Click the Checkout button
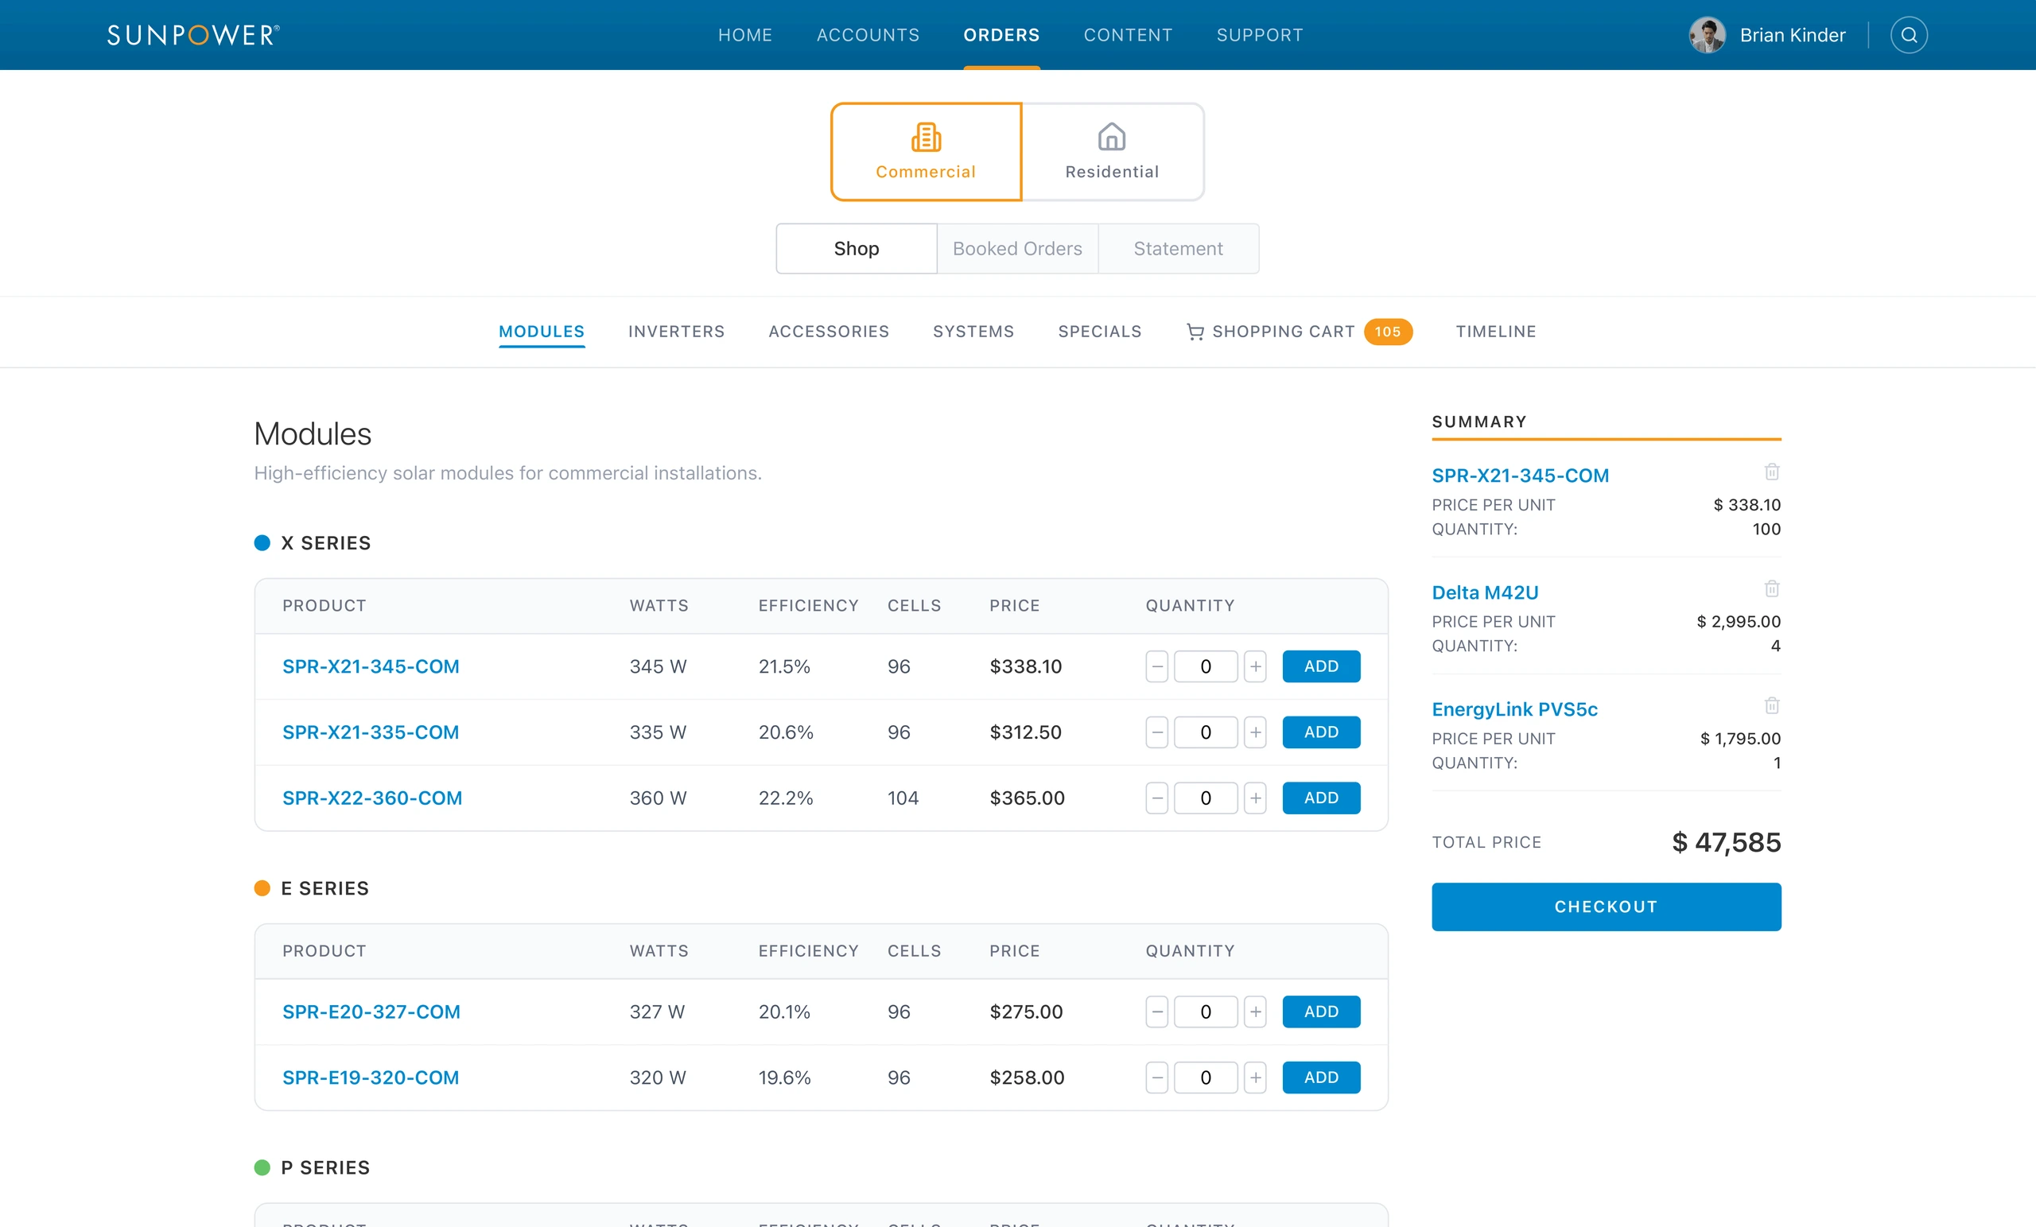 tap(1606, 907)
